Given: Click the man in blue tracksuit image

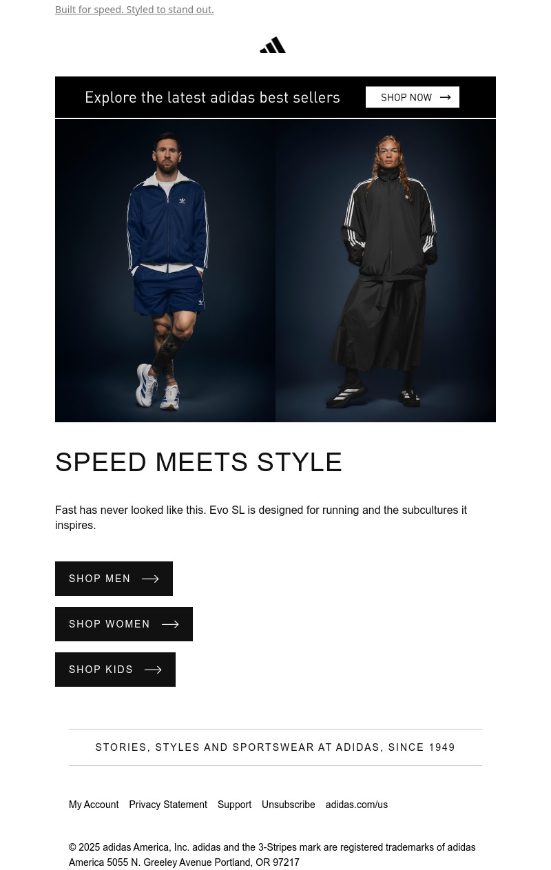Looking at the screenshot, I should [165, 271].
